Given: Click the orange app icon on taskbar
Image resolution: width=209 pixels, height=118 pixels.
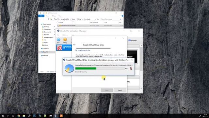Looking at the screenshot, I should pyautogui.click(x=61, y=116).
